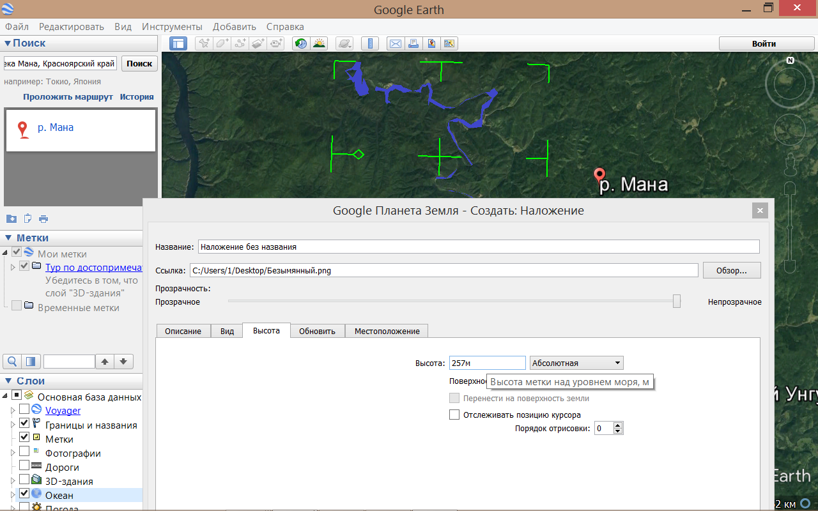Open the Абсолютная altitude mode dropdown
Screen dimensions: 818x511
click(576, 363)
